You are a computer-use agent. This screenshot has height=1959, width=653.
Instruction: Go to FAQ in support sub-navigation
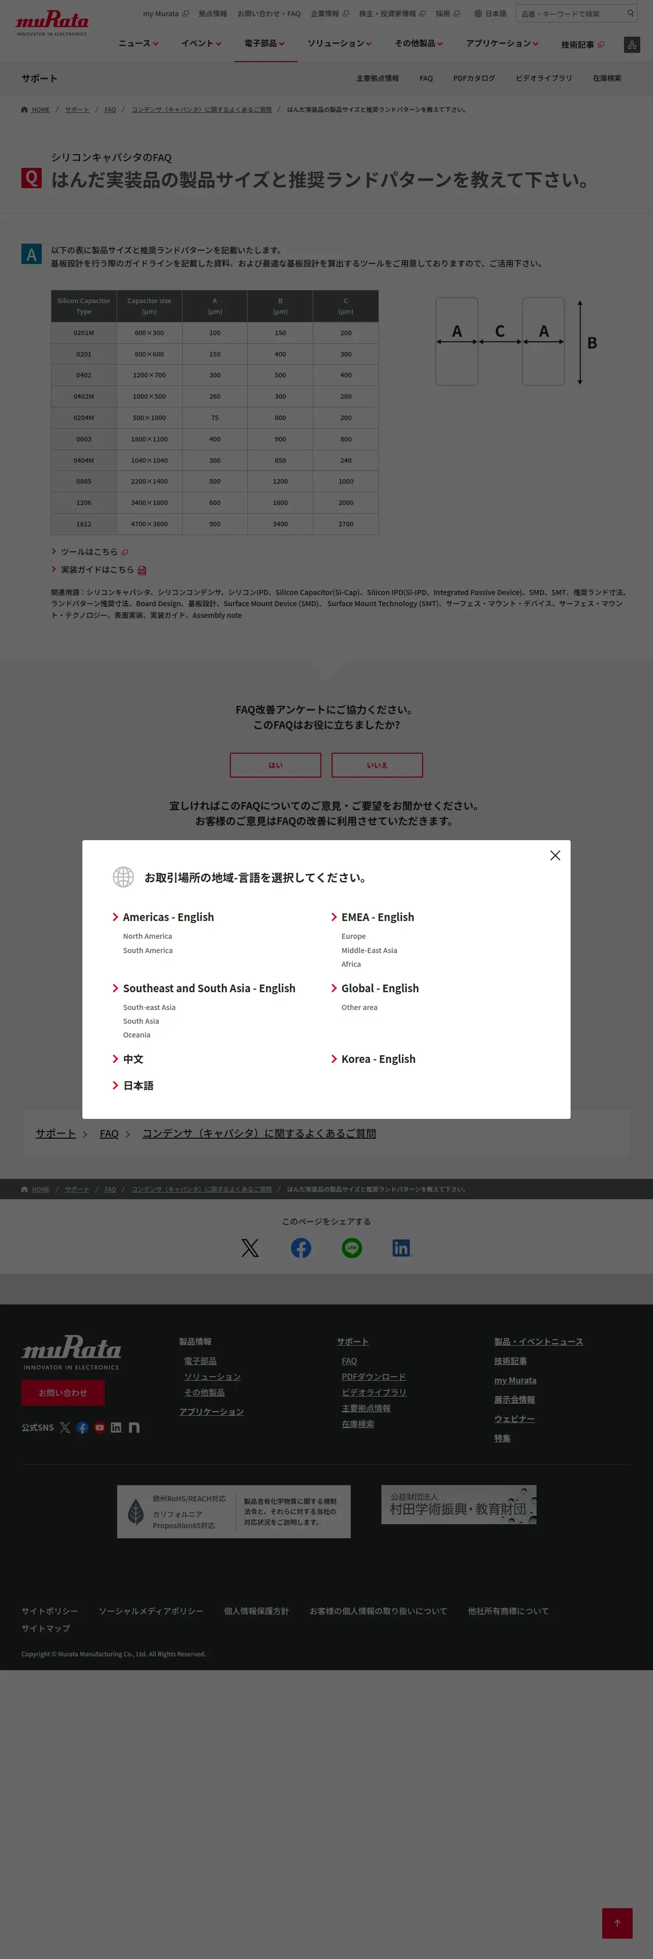point(426,78)
